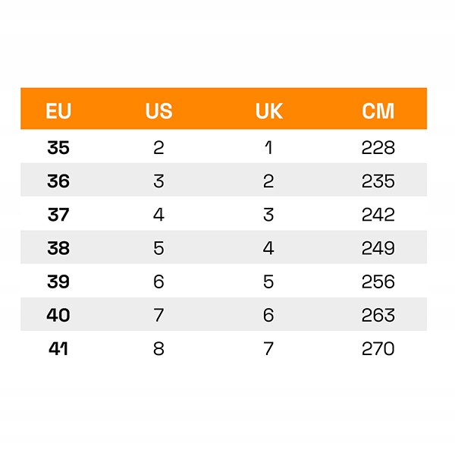The width and height of the screenshot is (455, 456).
Task: Click the 228 CM value
Action: point(378,148)
